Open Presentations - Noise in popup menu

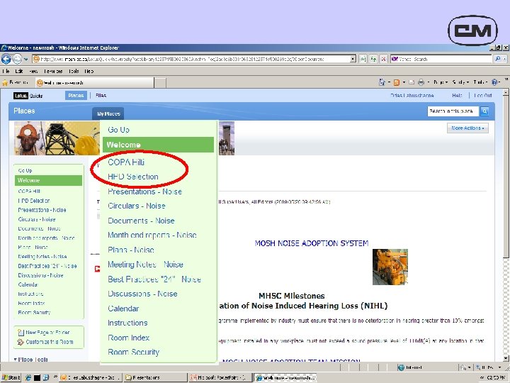coord(144,191)
